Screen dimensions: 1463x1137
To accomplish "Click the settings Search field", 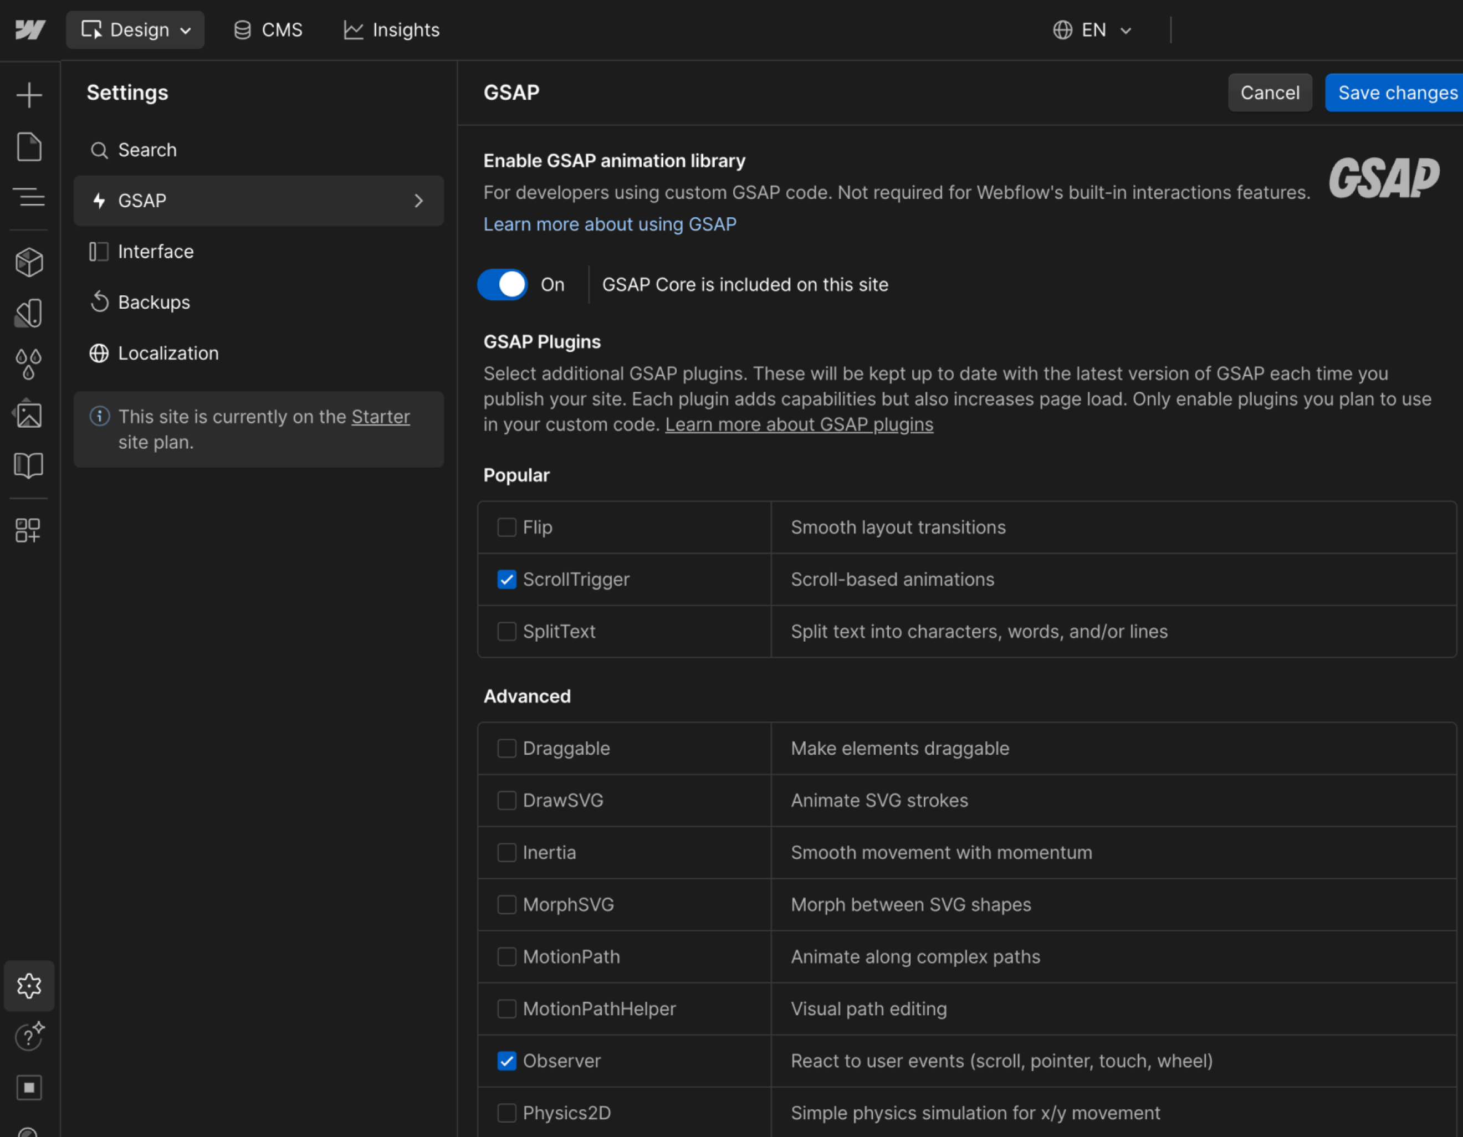I will [x=259, y=150].
